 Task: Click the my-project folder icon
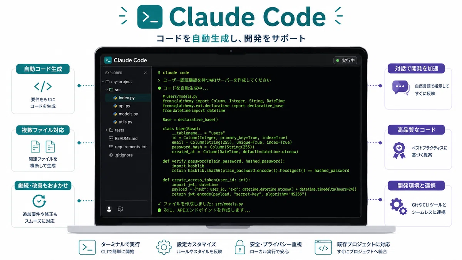(108, 82)
